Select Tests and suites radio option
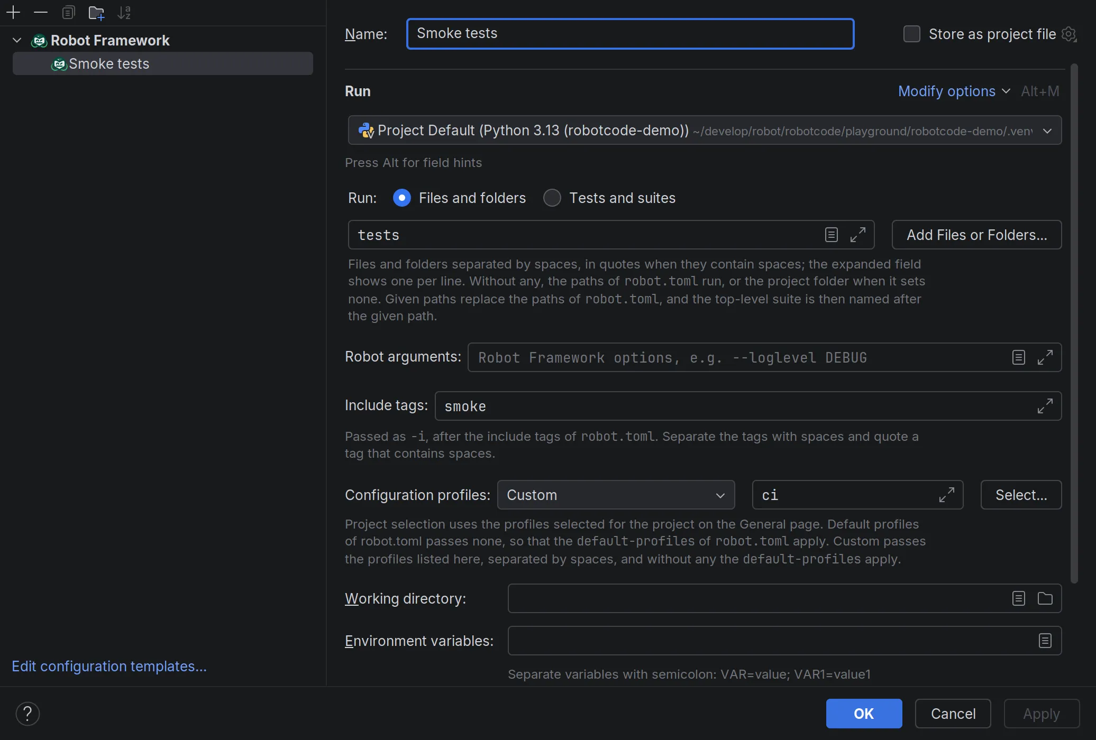The image size is (1096, 740). click(x=552, y=198)
